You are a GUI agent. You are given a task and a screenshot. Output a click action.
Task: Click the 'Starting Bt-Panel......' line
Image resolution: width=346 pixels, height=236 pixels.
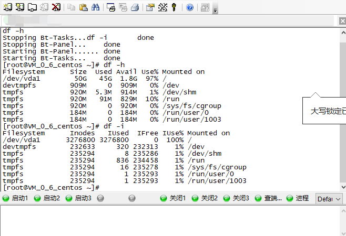coord(62,51)
